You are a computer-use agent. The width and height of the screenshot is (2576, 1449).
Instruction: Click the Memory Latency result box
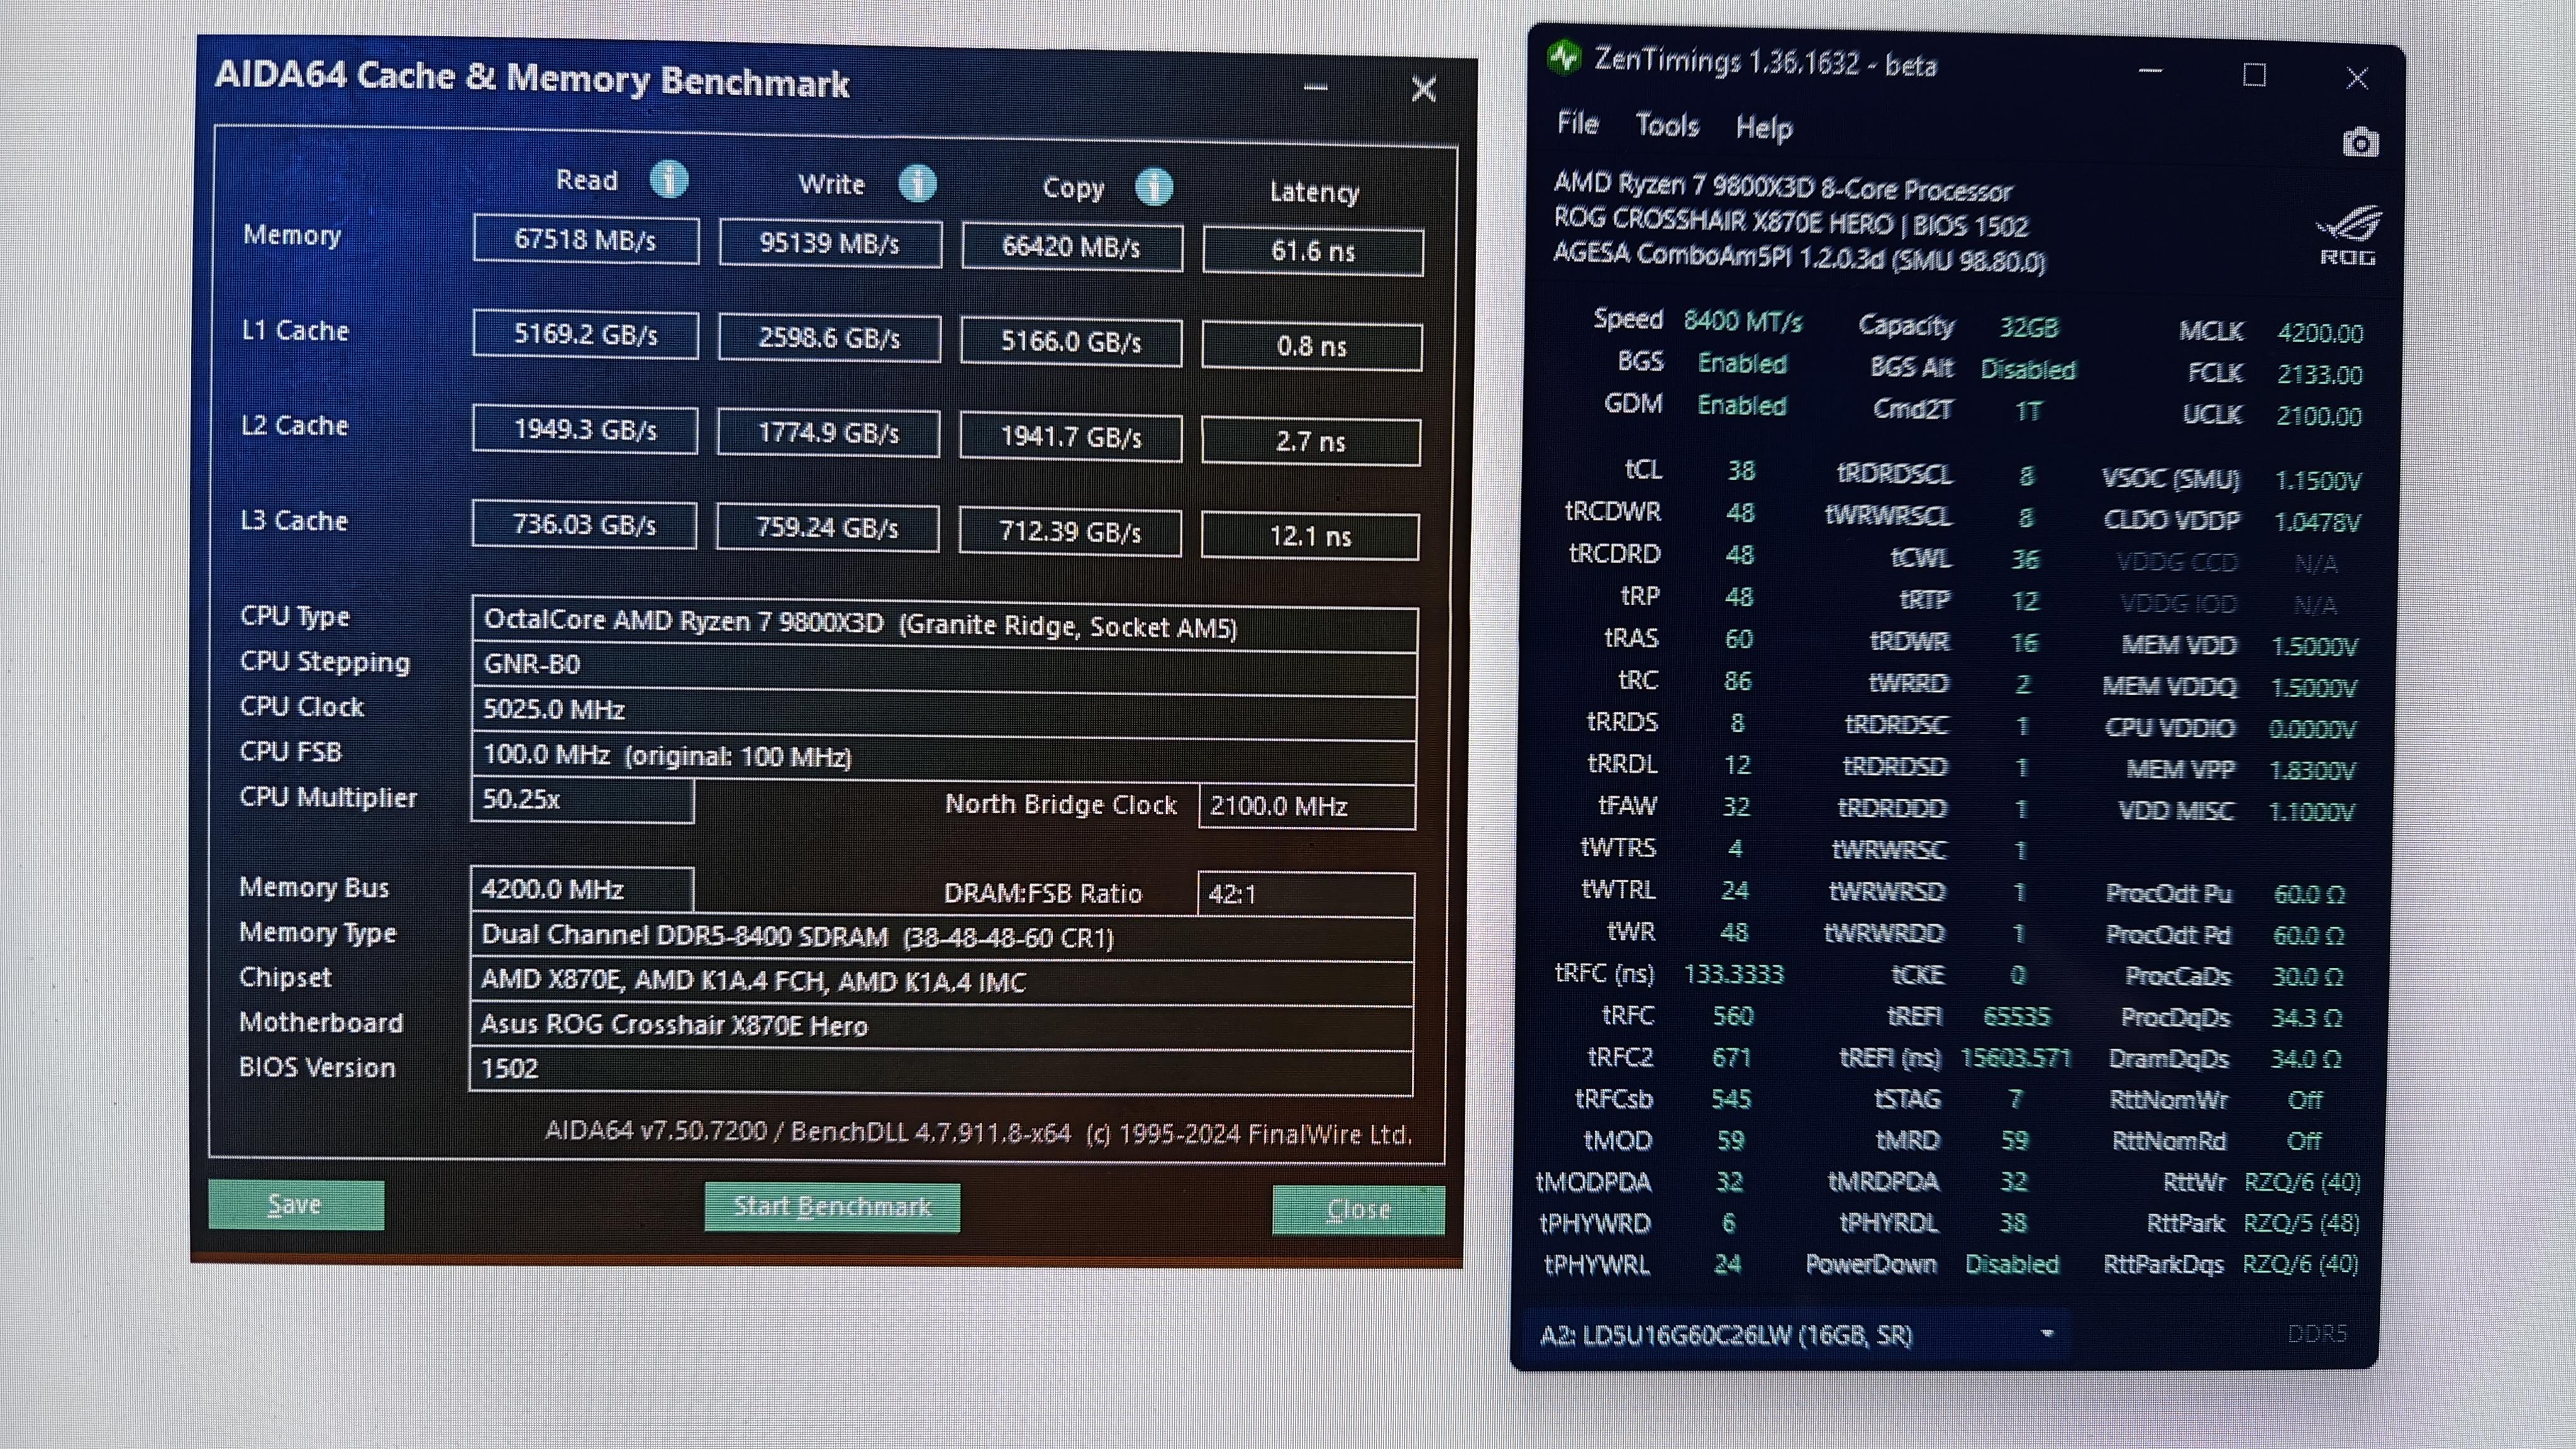pyautogui.click(x=1312, y=251)
